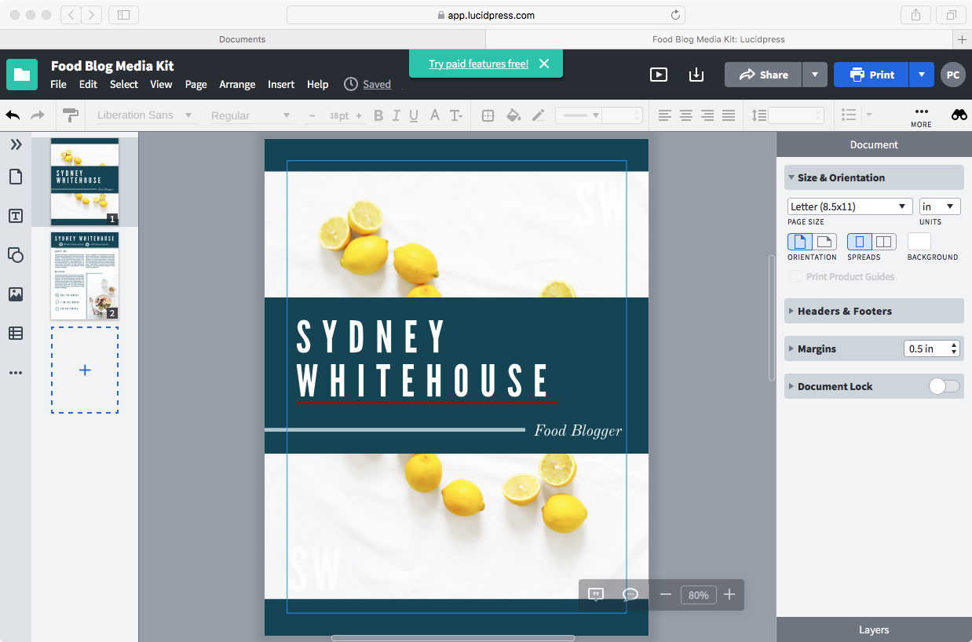Open the Shapes panel in the sidebar
The width and height of the screenshot is (972, 642).
pyautogui.click(x=16, y=255)
